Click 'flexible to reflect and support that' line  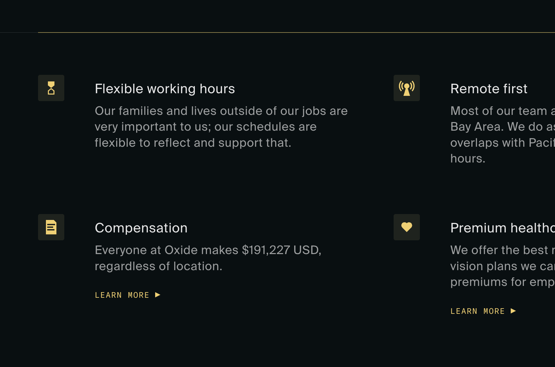[x=193, y=143]
